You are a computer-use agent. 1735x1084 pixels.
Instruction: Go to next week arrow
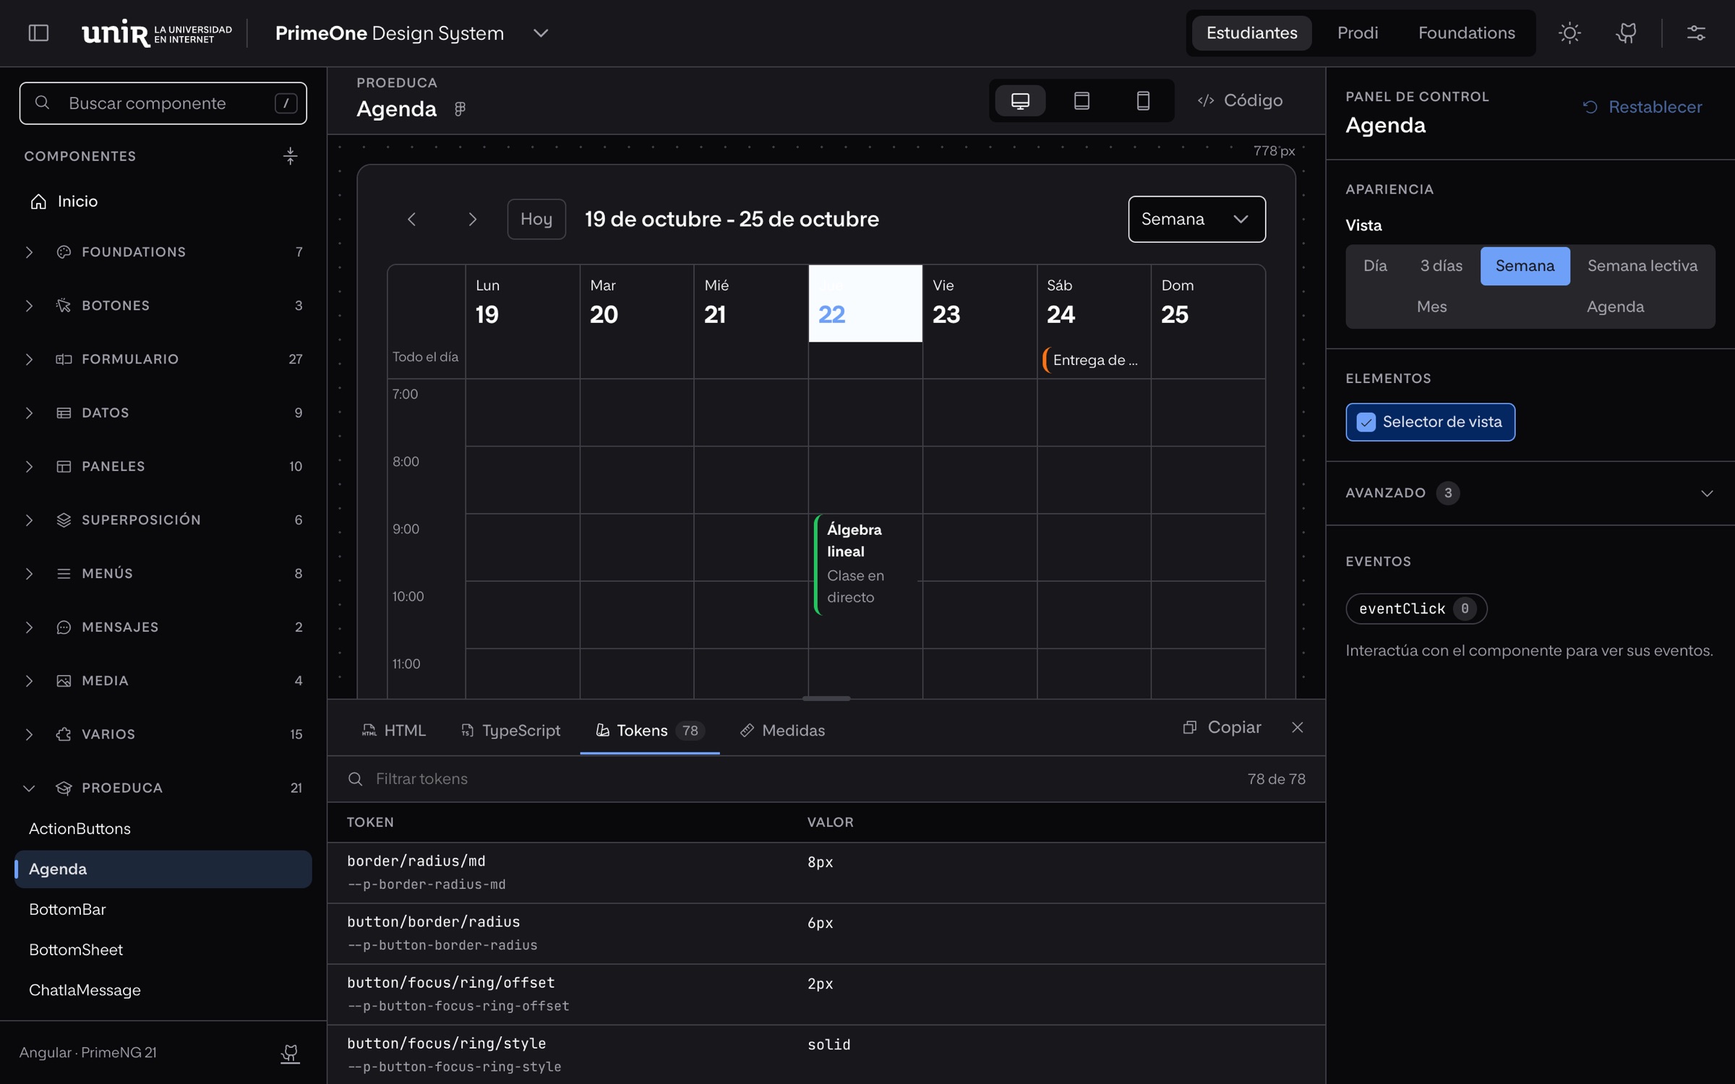click(x=472, y=219)
